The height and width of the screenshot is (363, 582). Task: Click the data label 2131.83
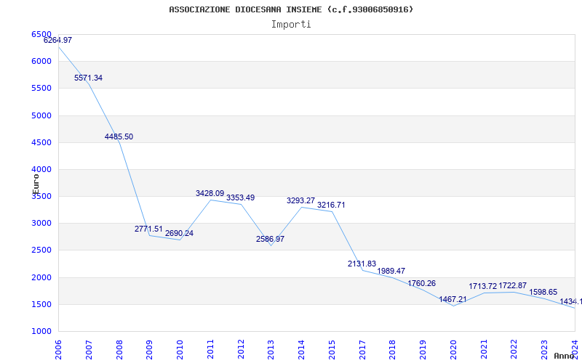click(x=362, y=264)
